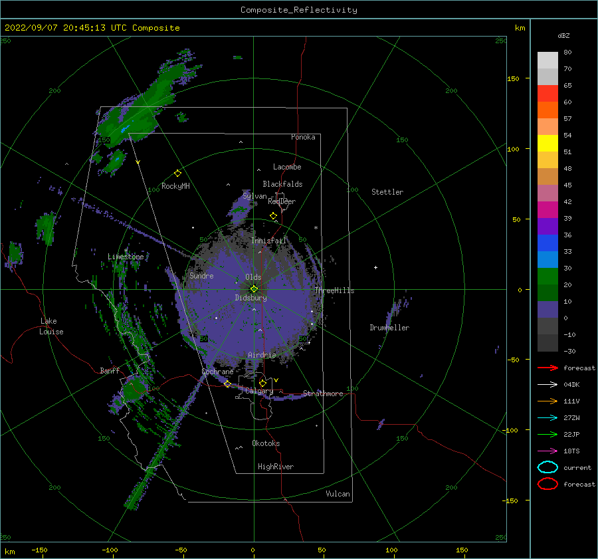Click the 'RockyMH' map label
Image resolution: width=598 pixels, height=559 pixels.
coord(175,186)
